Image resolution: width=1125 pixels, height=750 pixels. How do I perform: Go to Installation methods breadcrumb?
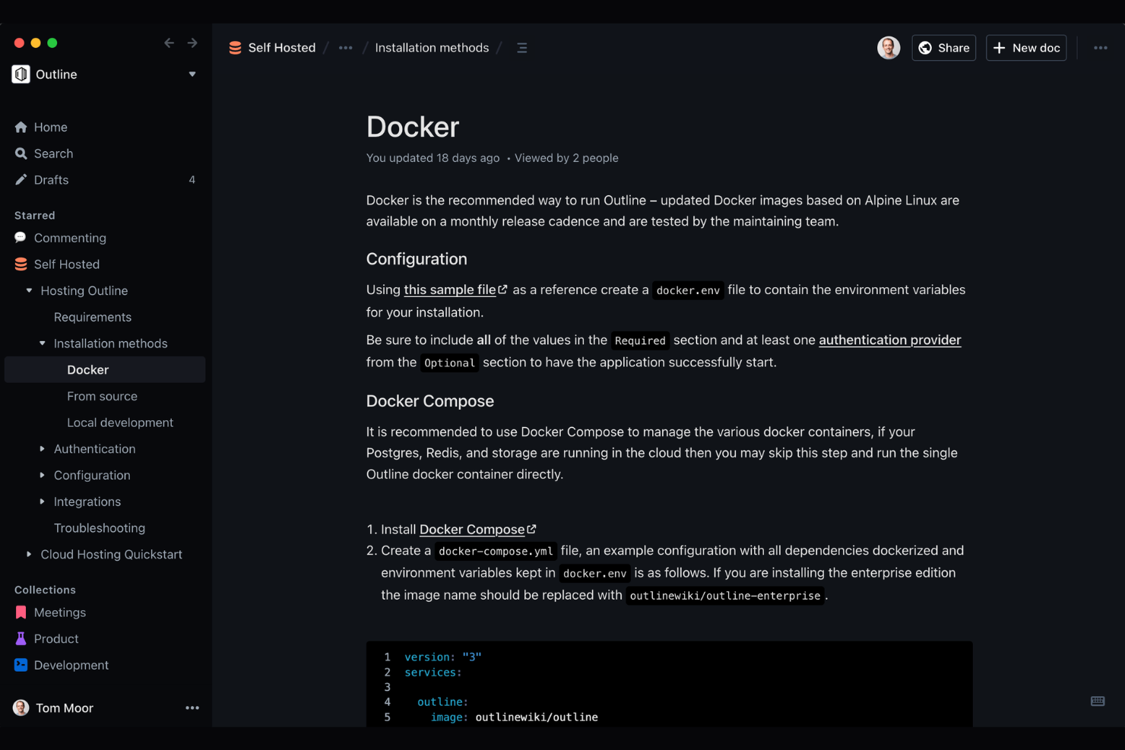(432, 48)
